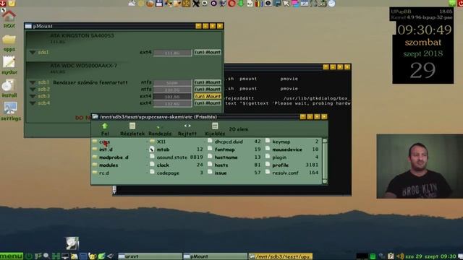
Task: Click the sdb4 usage bar in pMount
Action: click(x=172, y=103)
